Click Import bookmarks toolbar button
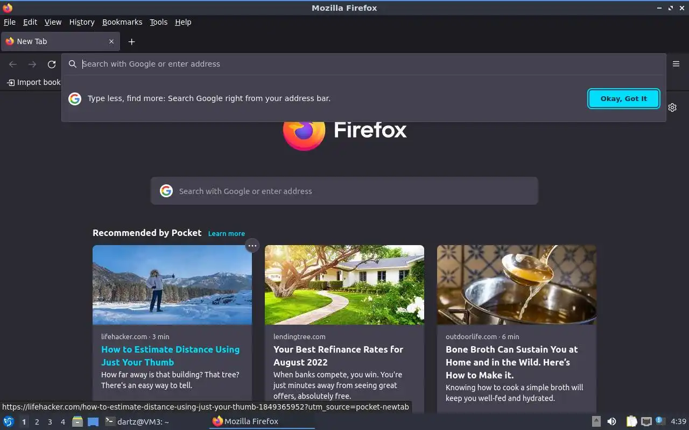This screenshot has height=430, width=689. click(x=33, y=82)
